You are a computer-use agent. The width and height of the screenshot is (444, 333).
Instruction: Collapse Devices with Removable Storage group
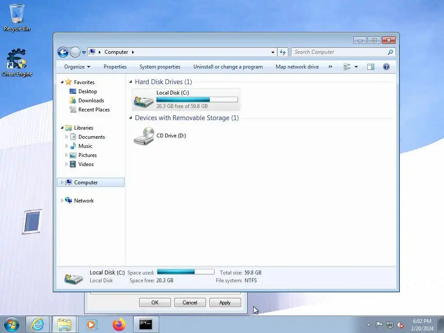click(131, 118)
